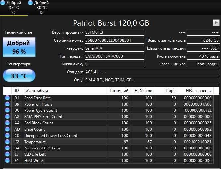
Task: Click the status orb for Power Cycle Count
Action: (x=7, y=110)
